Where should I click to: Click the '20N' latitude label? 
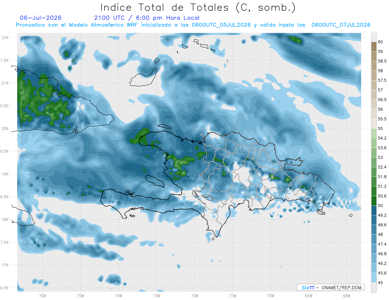tap(5, 128)
